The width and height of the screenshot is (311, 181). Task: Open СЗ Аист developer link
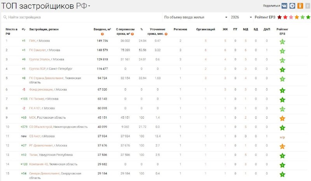point(35,136)
